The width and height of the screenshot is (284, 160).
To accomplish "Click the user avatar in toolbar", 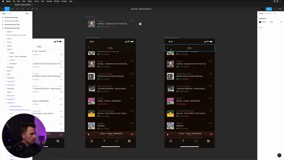I will 262,9.
